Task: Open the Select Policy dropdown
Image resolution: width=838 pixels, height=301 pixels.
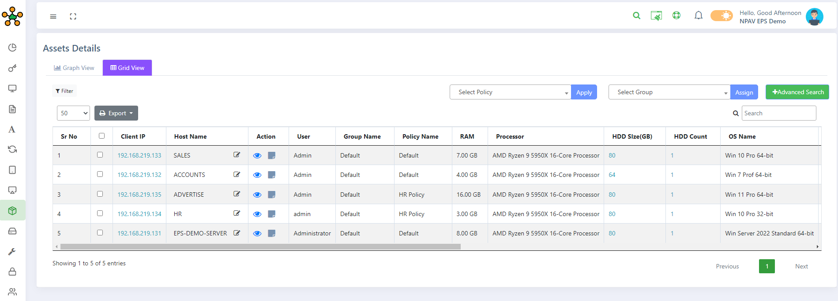Action: click(510, 92)
